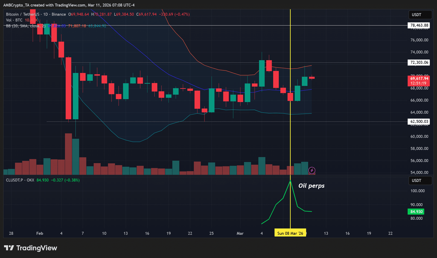This screenshot has width=437, height=258.
Task: Open the USDT currency selector on main price axis
Action: [420, 15]
